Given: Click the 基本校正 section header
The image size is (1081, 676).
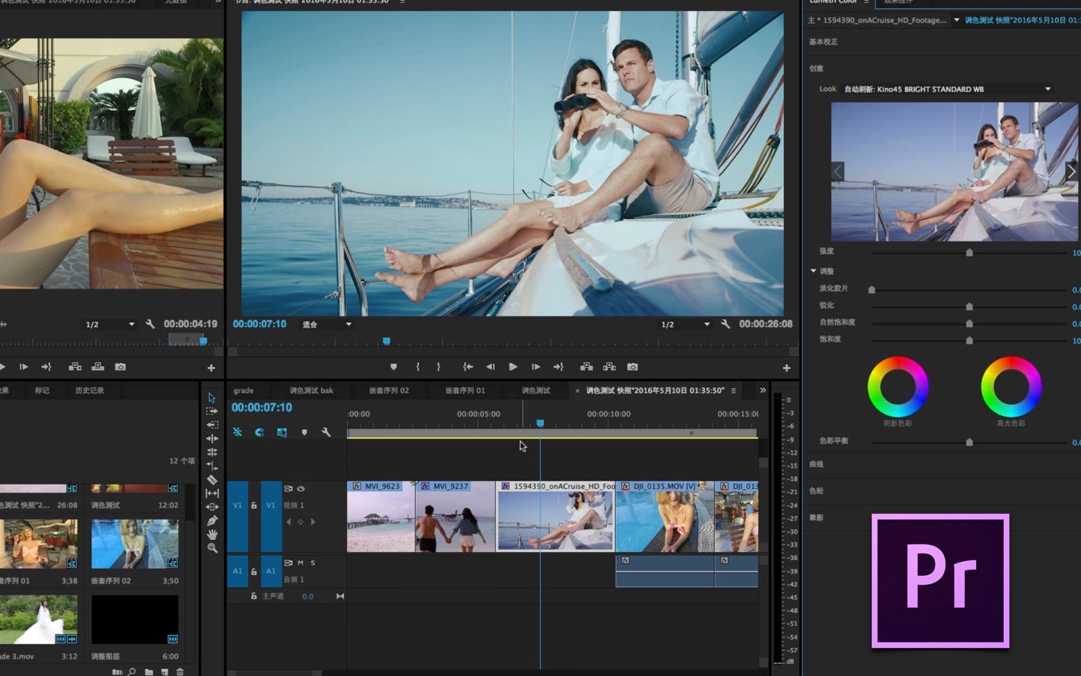Looking at the screenshot, I should coord(824,42).
